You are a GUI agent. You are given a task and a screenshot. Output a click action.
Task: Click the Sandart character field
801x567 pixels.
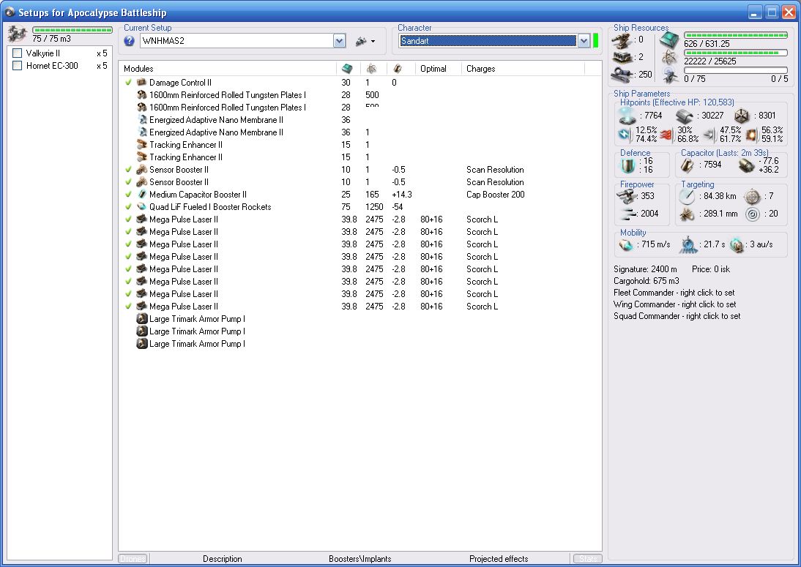point(488,41)
